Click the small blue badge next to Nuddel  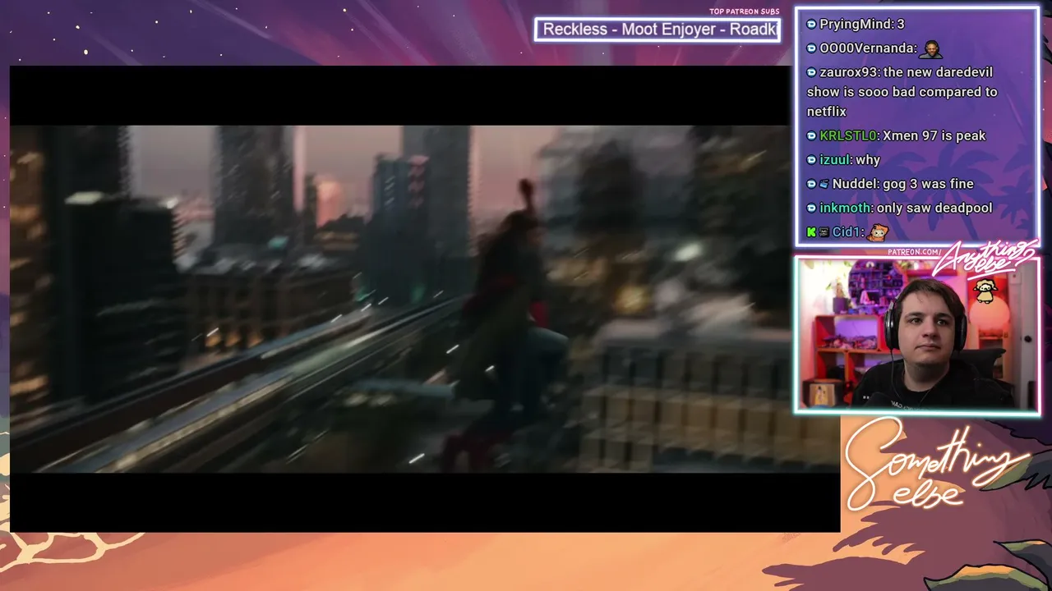(824, 184)
